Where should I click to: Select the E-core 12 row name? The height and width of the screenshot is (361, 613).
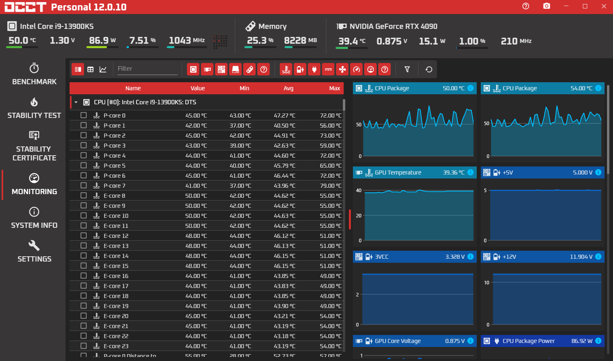point(116,235)
